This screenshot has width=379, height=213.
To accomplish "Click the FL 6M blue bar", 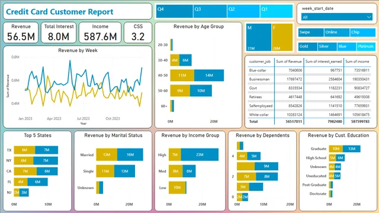I will (x=37, y=182).
